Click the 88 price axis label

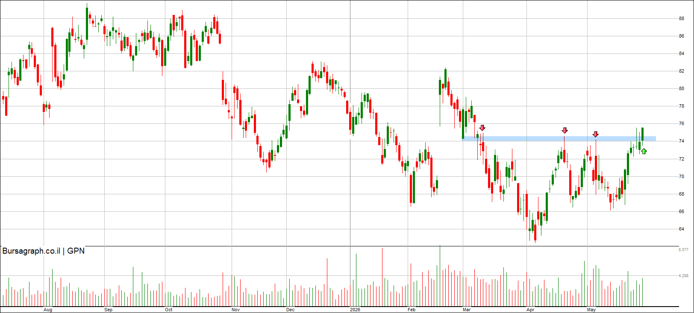pos(682,19)
